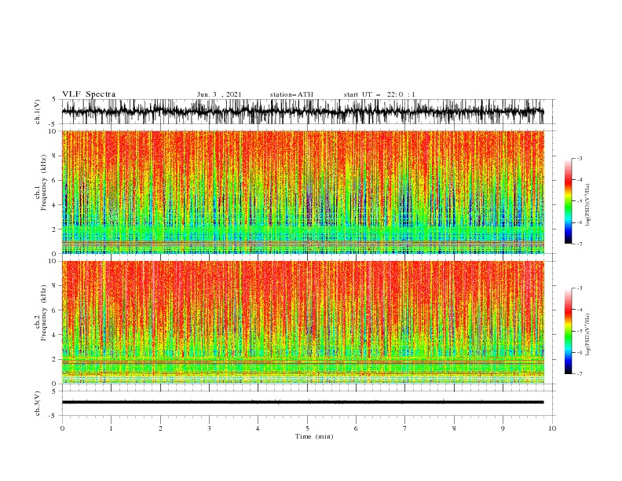Click the -3 value on ch.1 colorbar
This screenshot has width=622, height=481.
pos(579,158)
